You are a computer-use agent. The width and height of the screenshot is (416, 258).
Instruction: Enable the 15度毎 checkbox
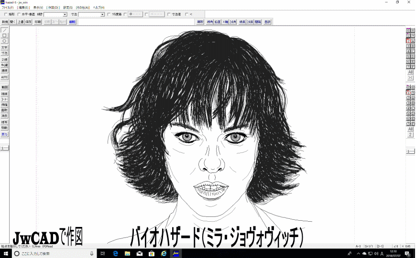pyautogui.click(x=109, y=14)
